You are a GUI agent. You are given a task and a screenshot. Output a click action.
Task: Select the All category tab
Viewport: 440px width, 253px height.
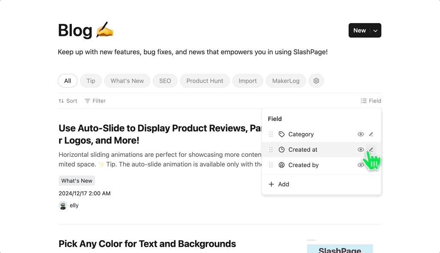click(68, 81)
